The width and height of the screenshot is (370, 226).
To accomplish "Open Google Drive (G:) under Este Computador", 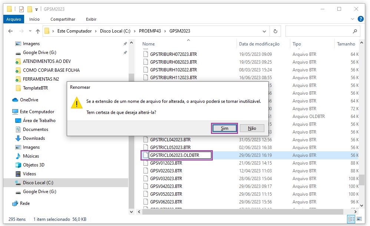I will [x=39, y=192].
